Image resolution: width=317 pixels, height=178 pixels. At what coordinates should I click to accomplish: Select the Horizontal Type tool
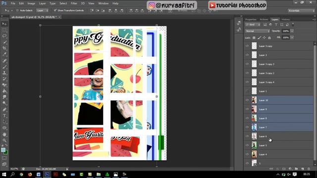click(x=4, y=116)
